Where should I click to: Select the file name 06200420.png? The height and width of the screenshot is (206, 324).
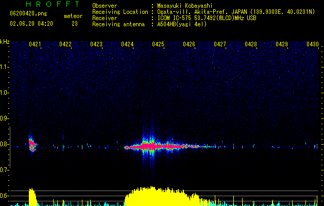pos(28,13)
